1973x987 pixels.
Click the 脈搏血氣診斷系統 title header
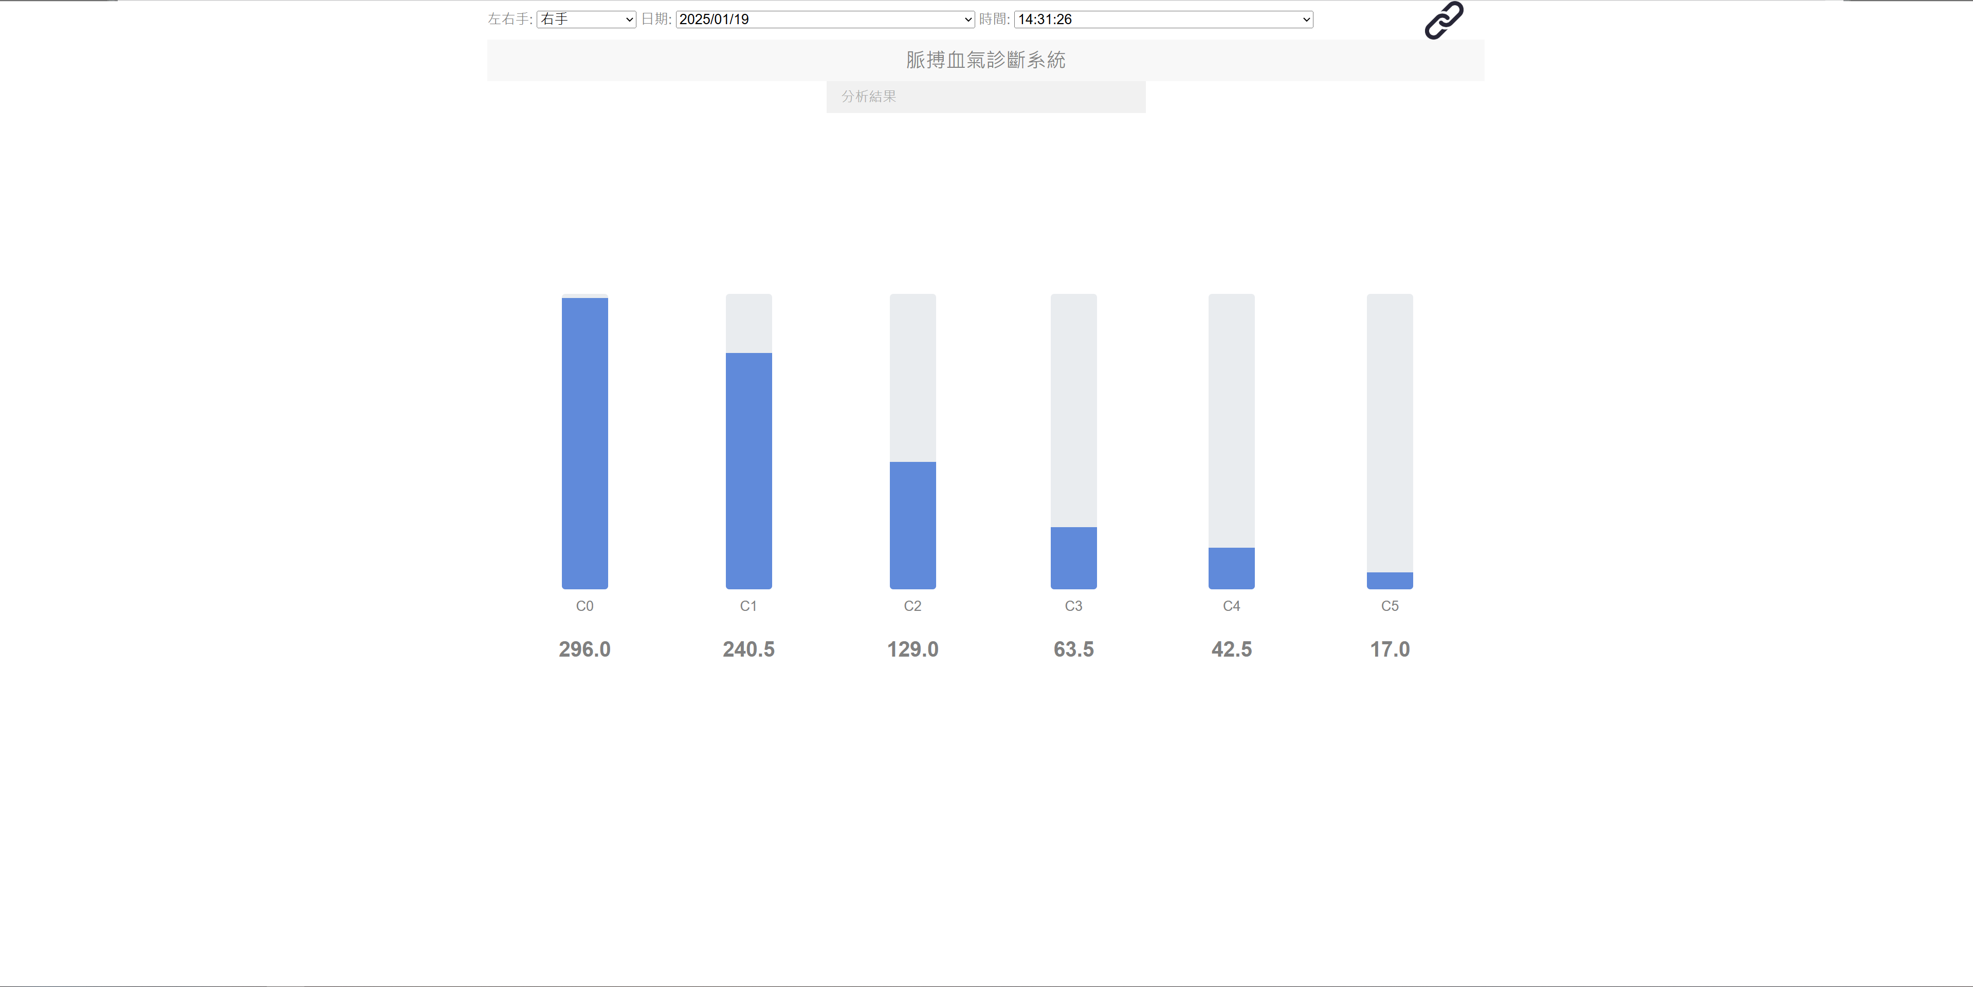click(x=985, y=60)
